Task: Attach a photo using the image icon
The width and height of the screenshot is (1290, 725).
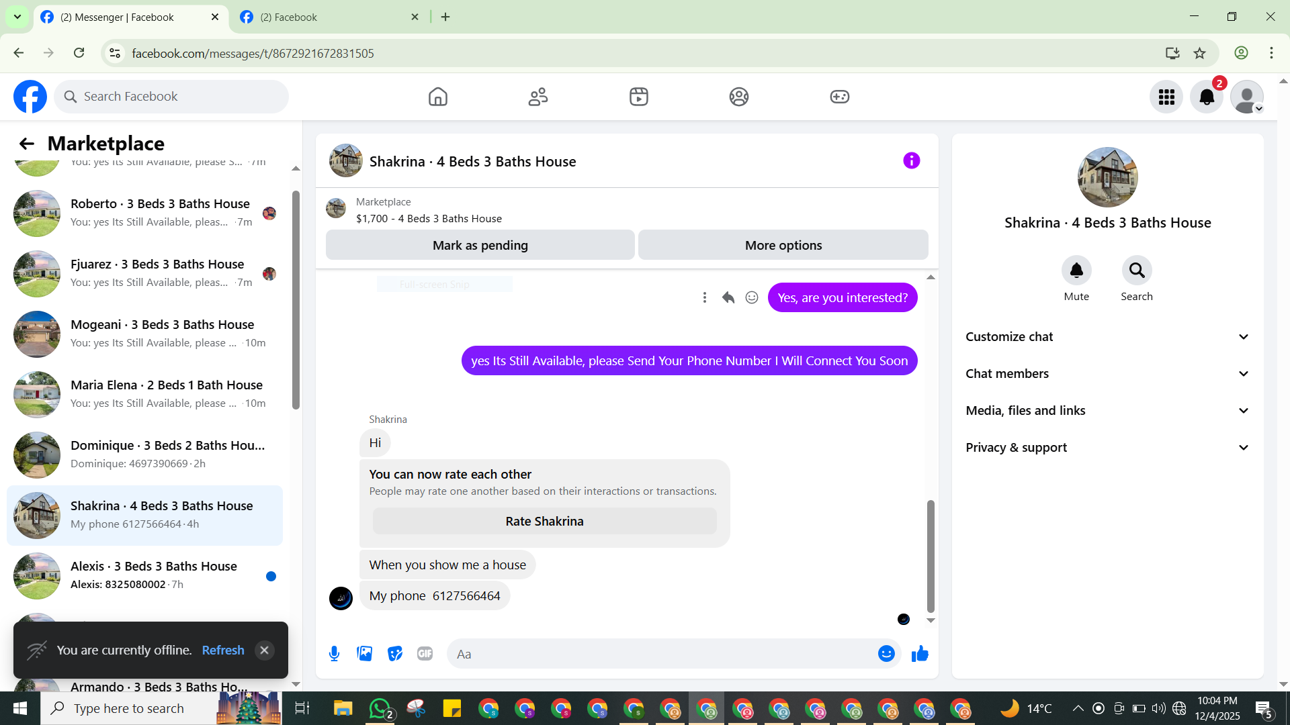Action: [x=364, y=654]
